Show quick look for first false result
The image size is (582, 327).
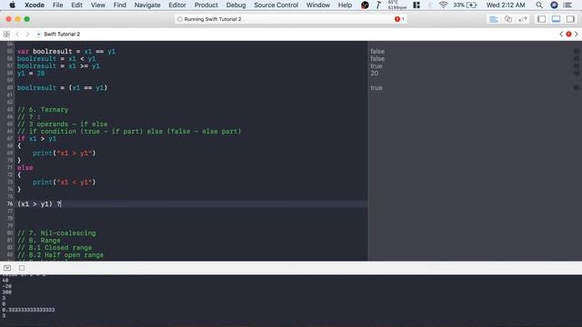click(576, 52)
